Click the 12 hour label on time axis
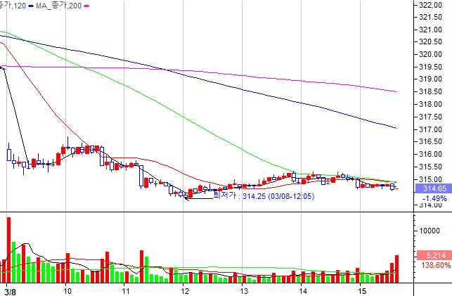This screenshot has width=452, height=296. tap(185, 291)
